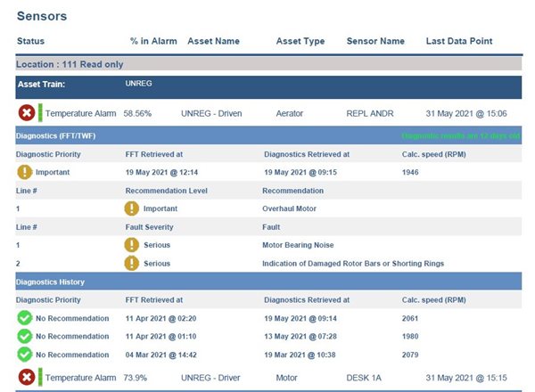Click green status bar next to REPL ANDR alarm

(x=40, y=114)
